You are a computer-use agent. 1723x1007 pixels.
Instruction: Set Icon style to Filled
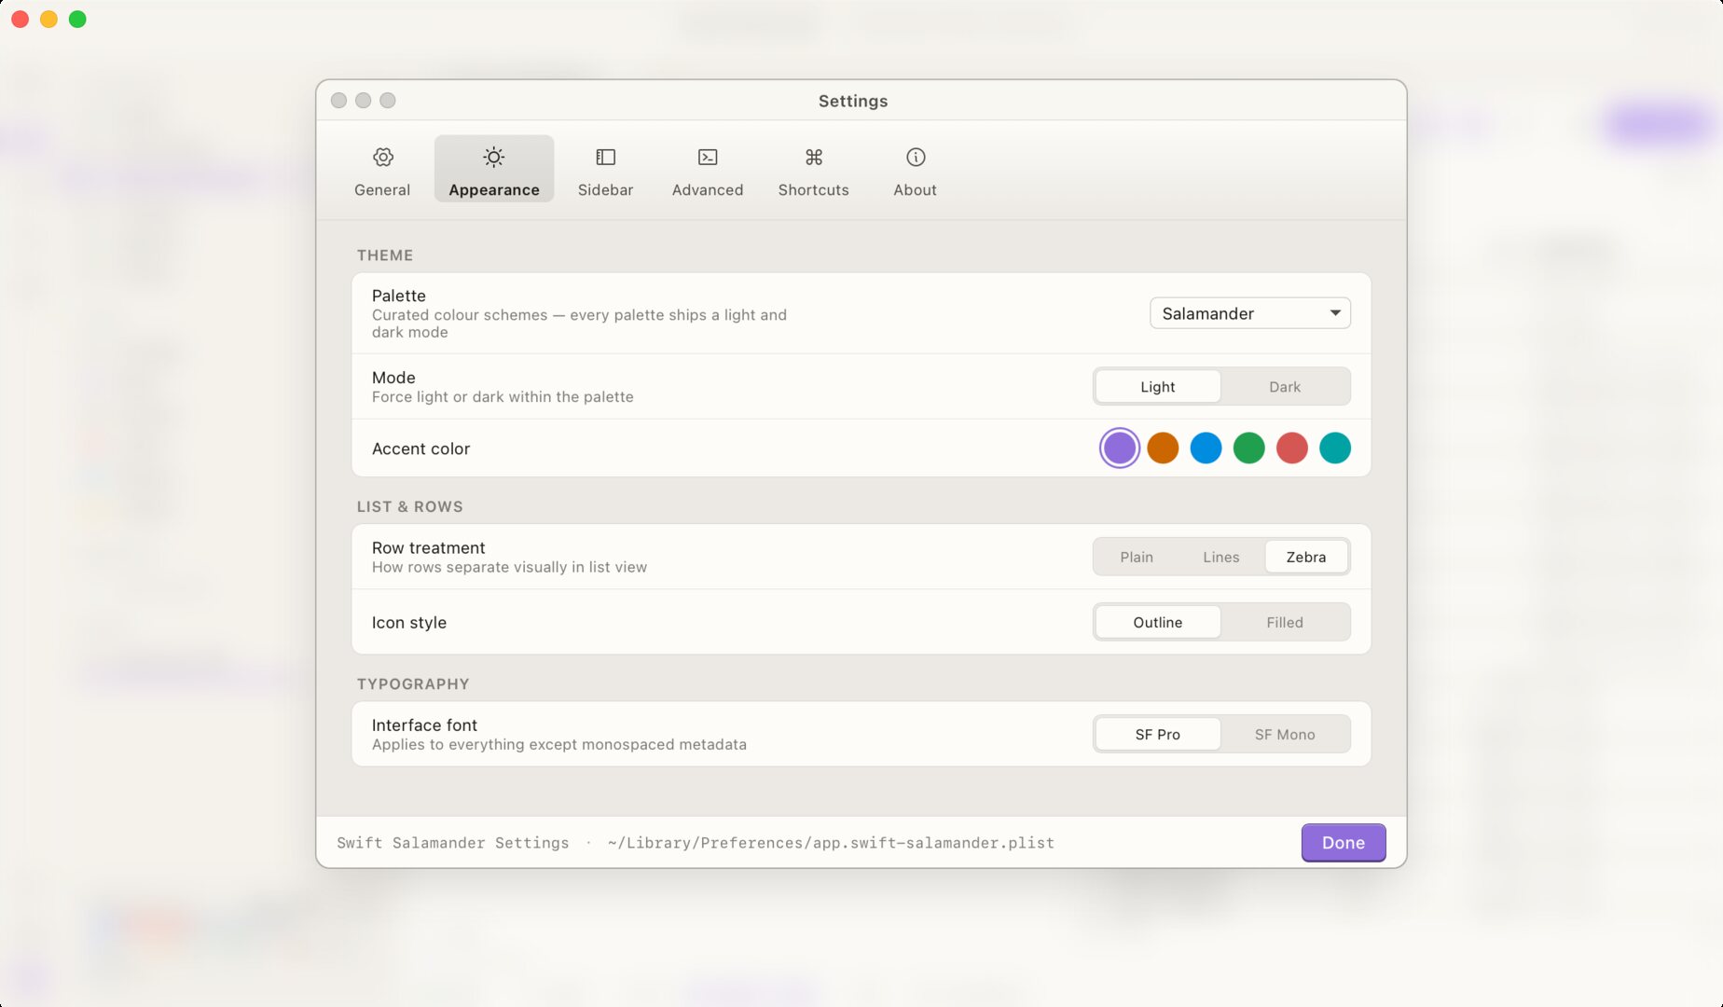coord(1285,622)
